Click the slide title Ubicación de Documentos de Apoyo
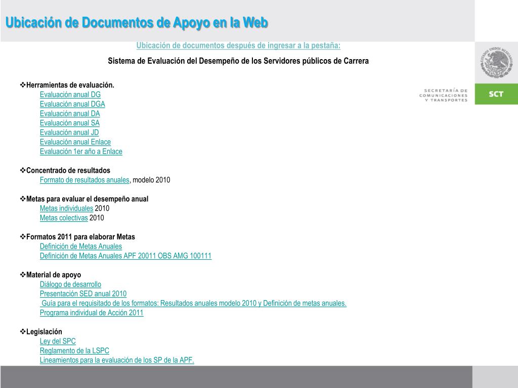 (x=137, y=22)
